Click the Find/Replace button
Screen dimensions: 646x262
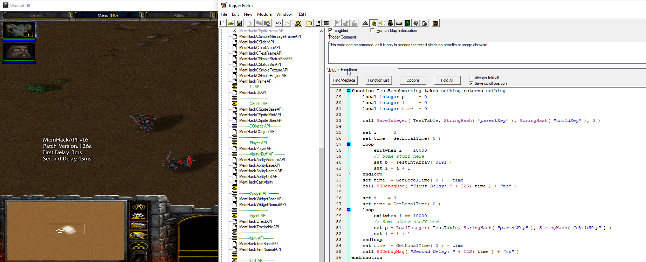tap(344, 80)
